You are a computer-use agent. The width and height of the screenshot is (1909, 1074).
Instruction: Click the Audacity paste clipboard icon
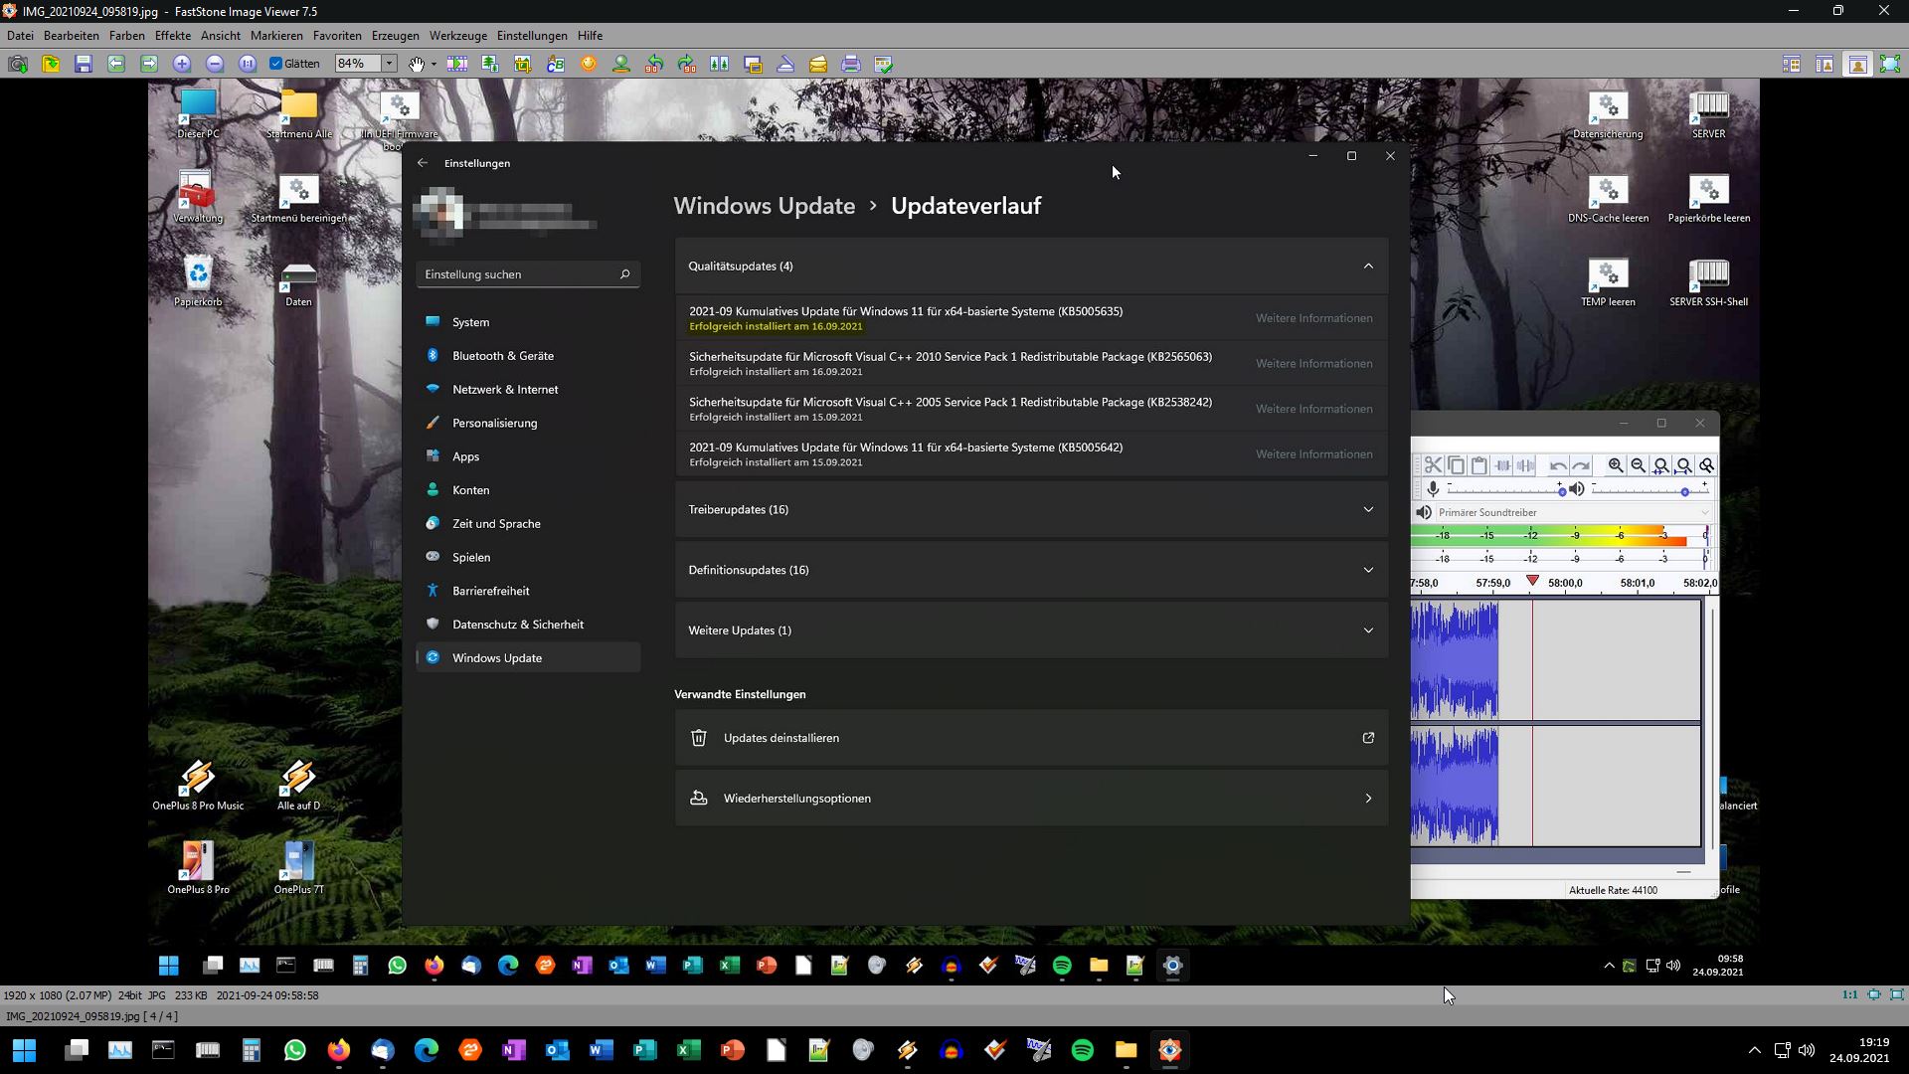tap(1478, 465)
